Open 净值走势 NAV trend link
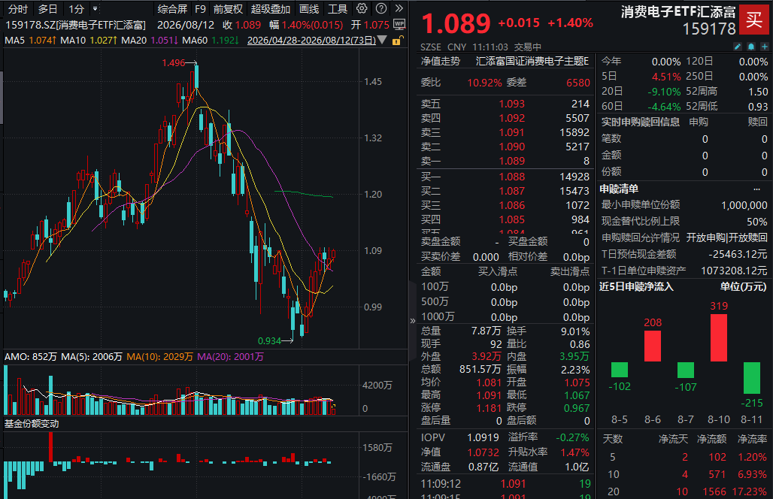This screenshot has width=773, height=499. 440,61
